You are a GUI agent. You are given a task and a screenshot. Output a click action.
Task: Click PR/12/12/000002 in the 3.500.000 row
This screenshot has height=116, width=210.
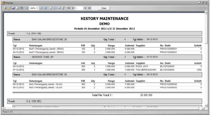[169, 84]
